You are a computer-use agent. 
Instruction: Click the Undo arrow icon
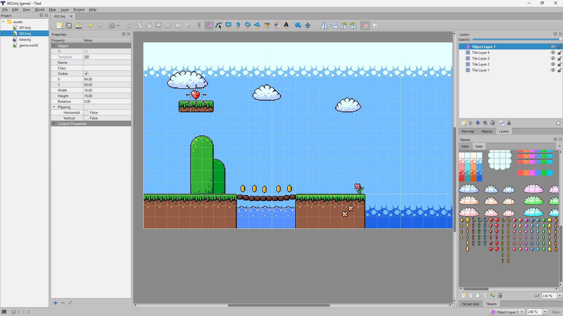[90, 25]
